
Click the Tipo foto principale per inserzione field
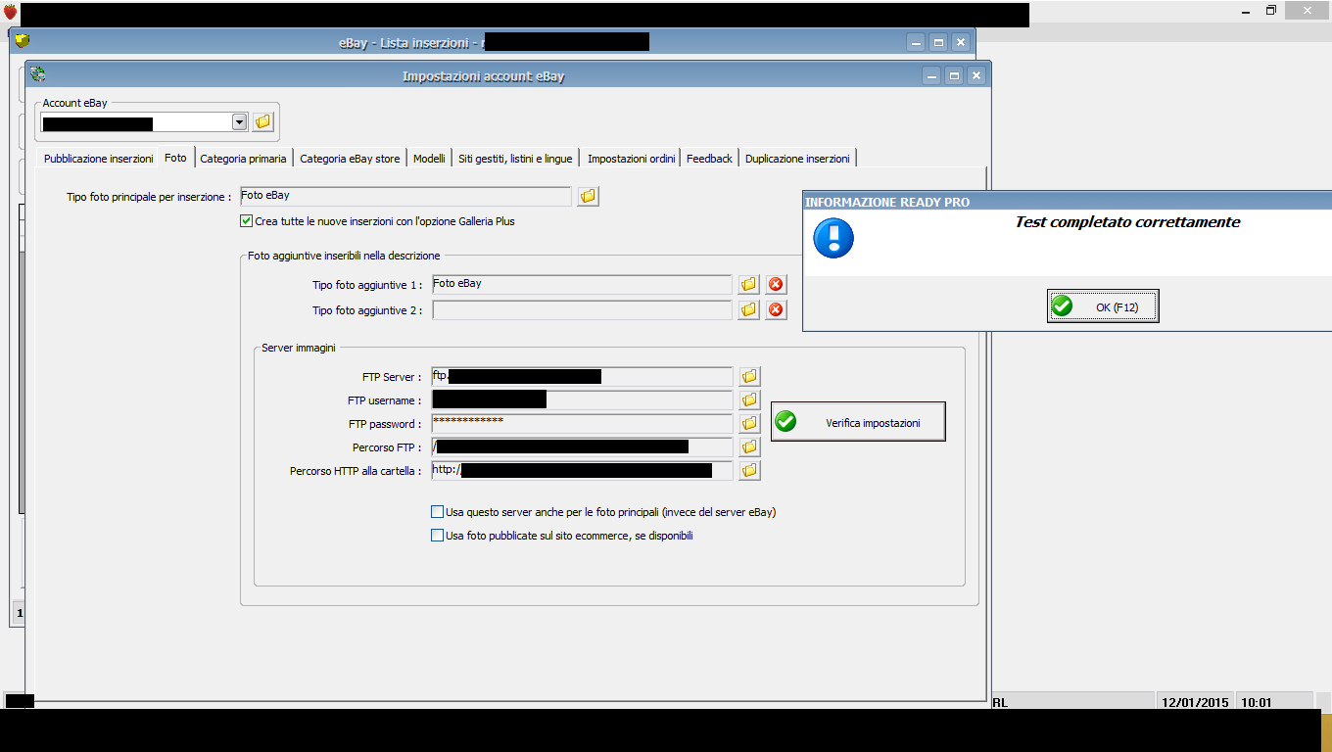click(x=405, y=197)
